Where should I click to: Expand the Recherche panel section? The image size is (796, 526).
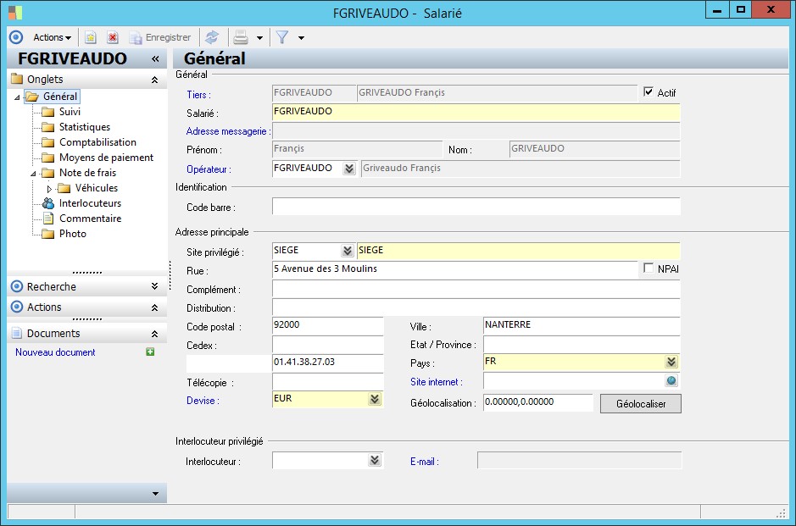[x=154, y=286]
